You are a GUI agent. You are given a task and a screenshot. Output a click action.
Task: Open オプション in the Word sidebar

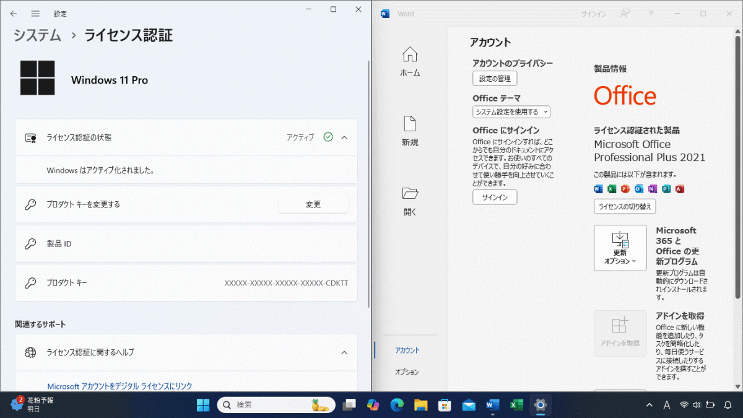click(407, 372)
